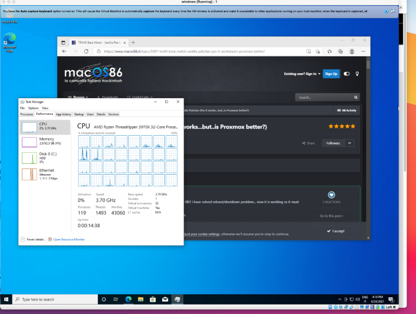Switch to Details tab
416x314 pixels.
[101, 114]
